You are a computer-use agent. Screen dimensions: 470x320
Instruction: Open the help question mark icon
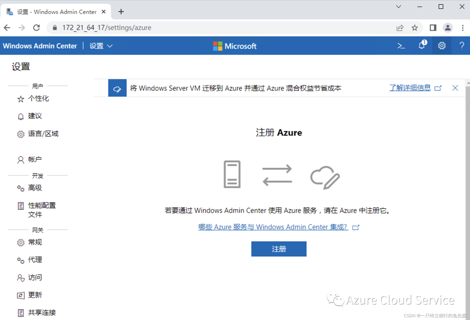click(x=462, y=46)
